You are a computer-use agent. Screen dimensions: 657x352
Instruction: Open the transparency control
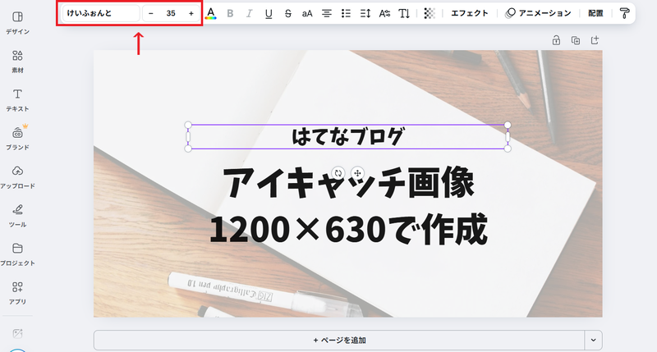[430, 13]
